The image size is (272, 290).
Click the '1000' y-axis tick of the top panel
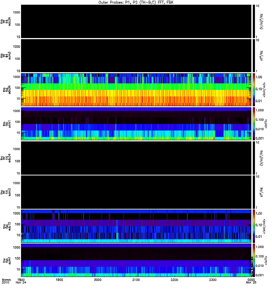[16, 12]
